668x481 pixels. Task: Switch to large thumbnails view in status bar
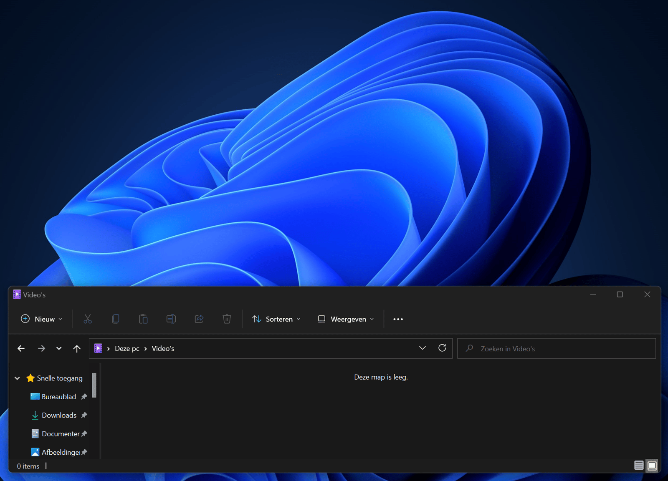click(651, 466)
